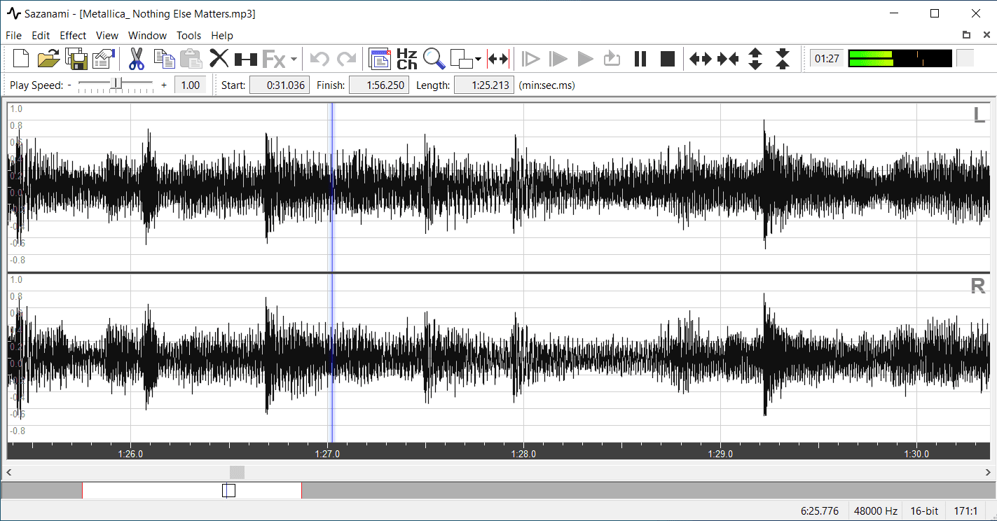Open the Tools menu
Screen dimensions: 997x521
[x=189, y=36]
